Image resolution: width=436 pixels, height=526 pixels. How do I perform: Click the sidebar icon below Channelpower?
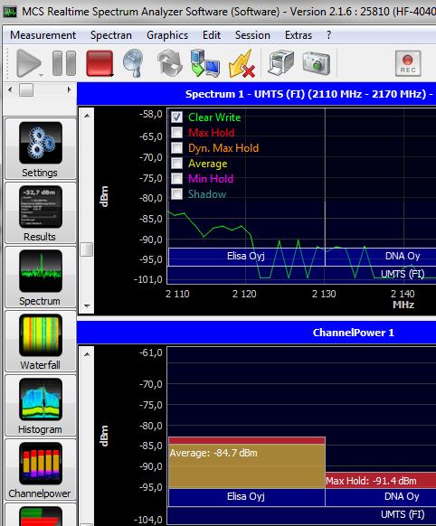pos(41,515)
